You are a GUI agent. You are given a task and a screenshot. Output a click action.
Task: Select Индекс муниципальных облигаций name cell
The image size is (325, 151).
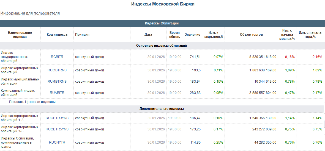pos(20,81)
